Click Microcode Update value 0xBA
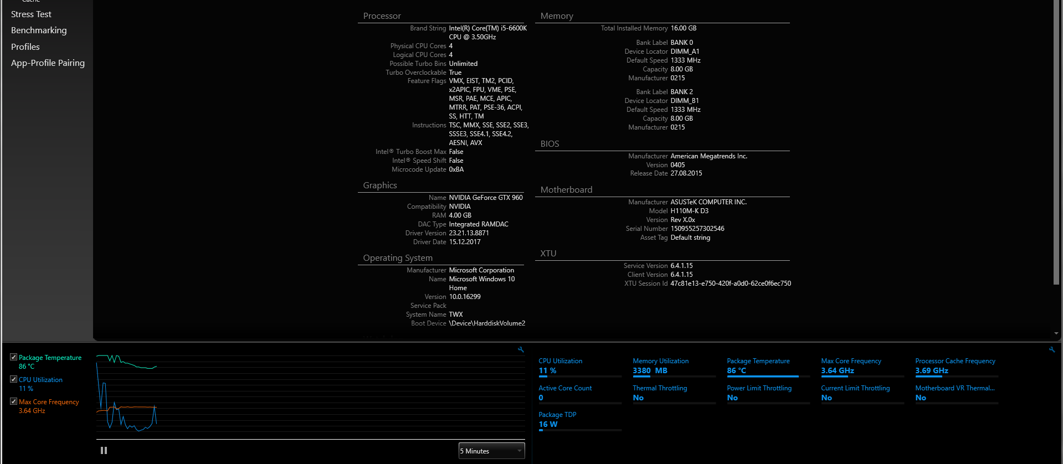This screenshot has height=464, width=1063. [456, 169]
